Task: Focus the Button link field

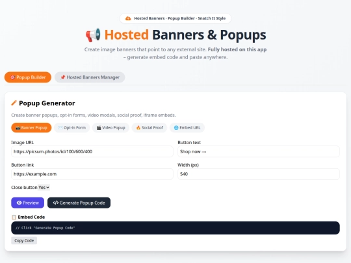Action: pyautogui.click(x=92, y=174)
